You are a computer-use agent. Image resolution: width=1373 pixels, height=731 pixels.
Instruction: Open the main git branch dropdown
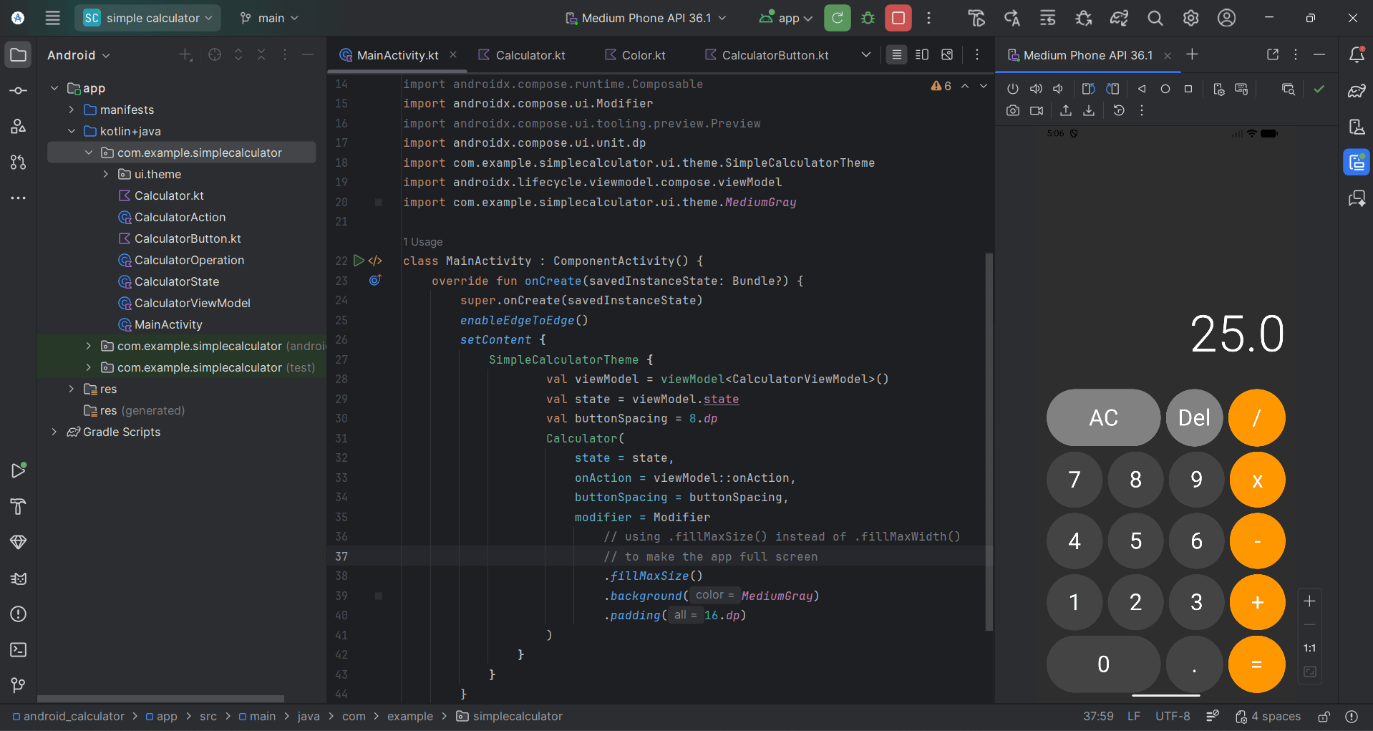268,18
